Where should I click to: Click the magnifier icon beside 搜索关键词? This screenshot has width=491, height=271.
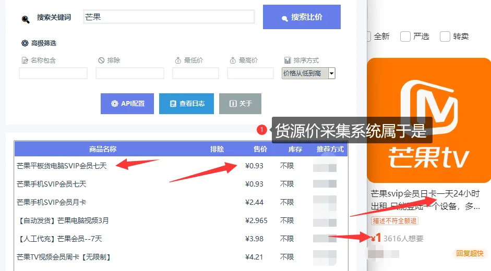point(26,19)
